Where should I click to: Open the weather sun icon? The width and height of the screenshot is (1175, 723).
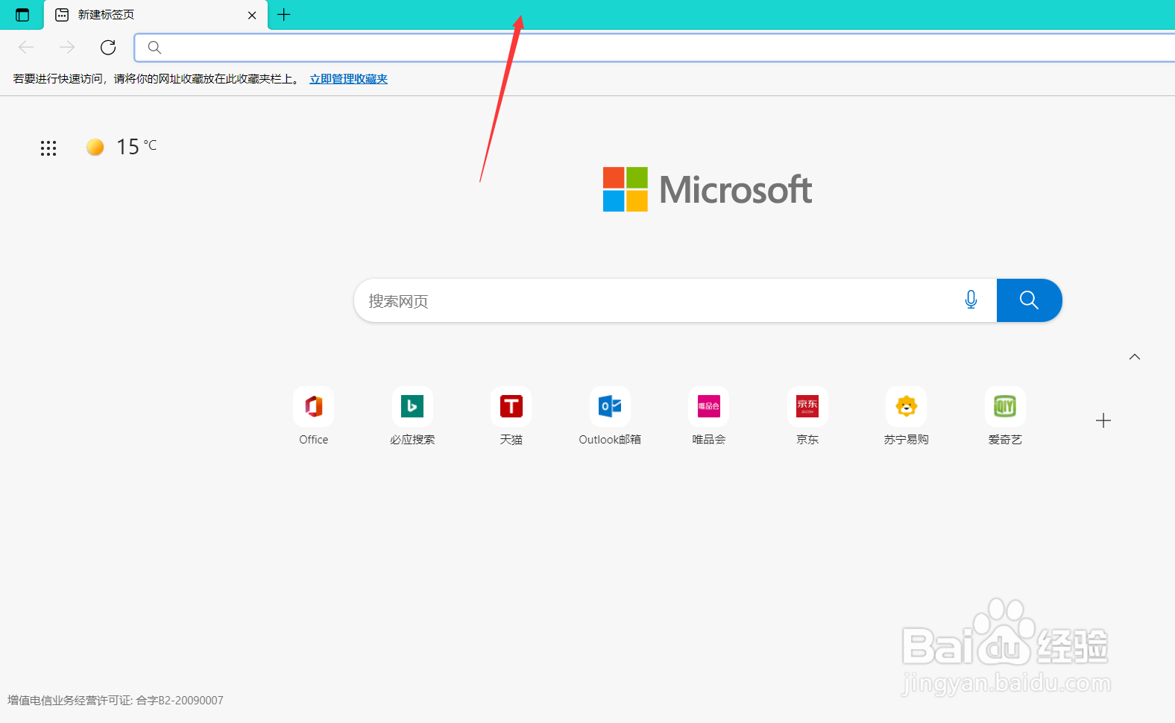point(95,147)
